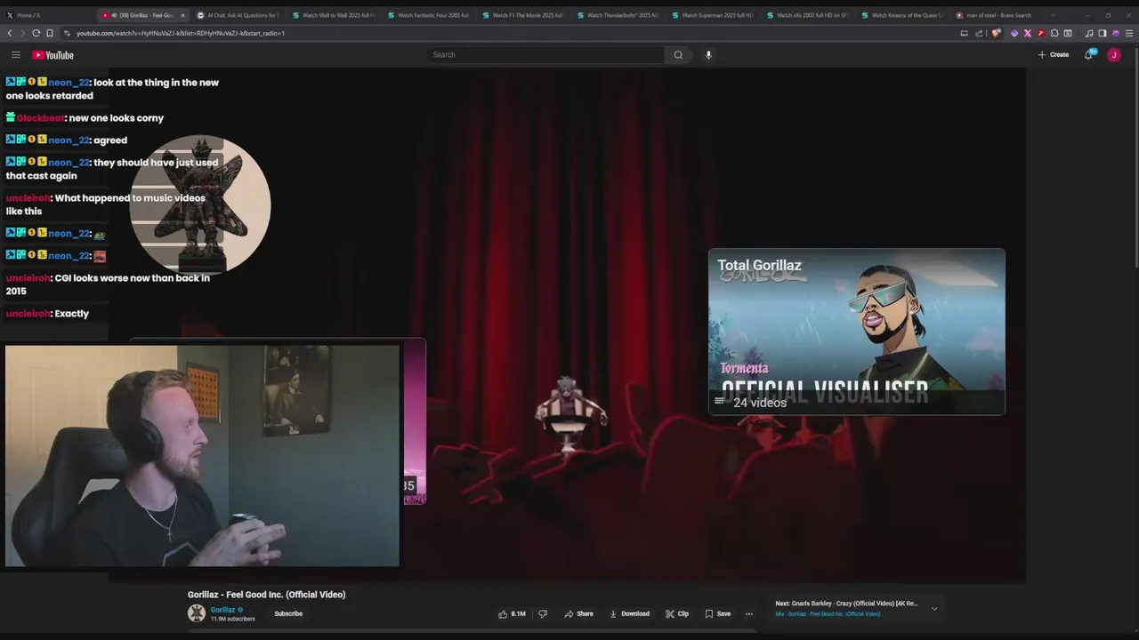The height and width of the screenshot is (640, 1139).
Task: Open the more actions ellipsis menu
Action: 748,613
